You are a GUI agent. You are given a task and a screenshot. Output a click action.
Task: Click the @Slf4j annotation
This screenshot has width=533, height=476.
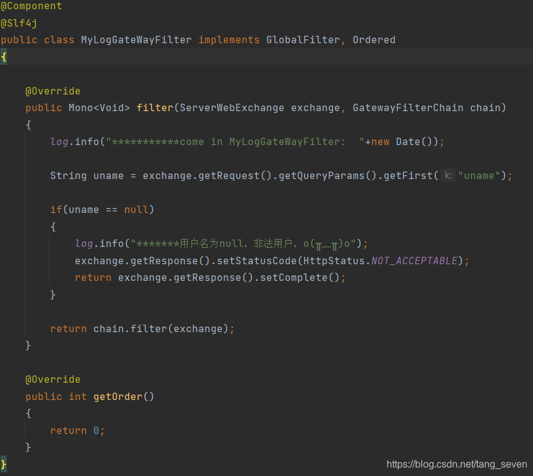point(19,23)
